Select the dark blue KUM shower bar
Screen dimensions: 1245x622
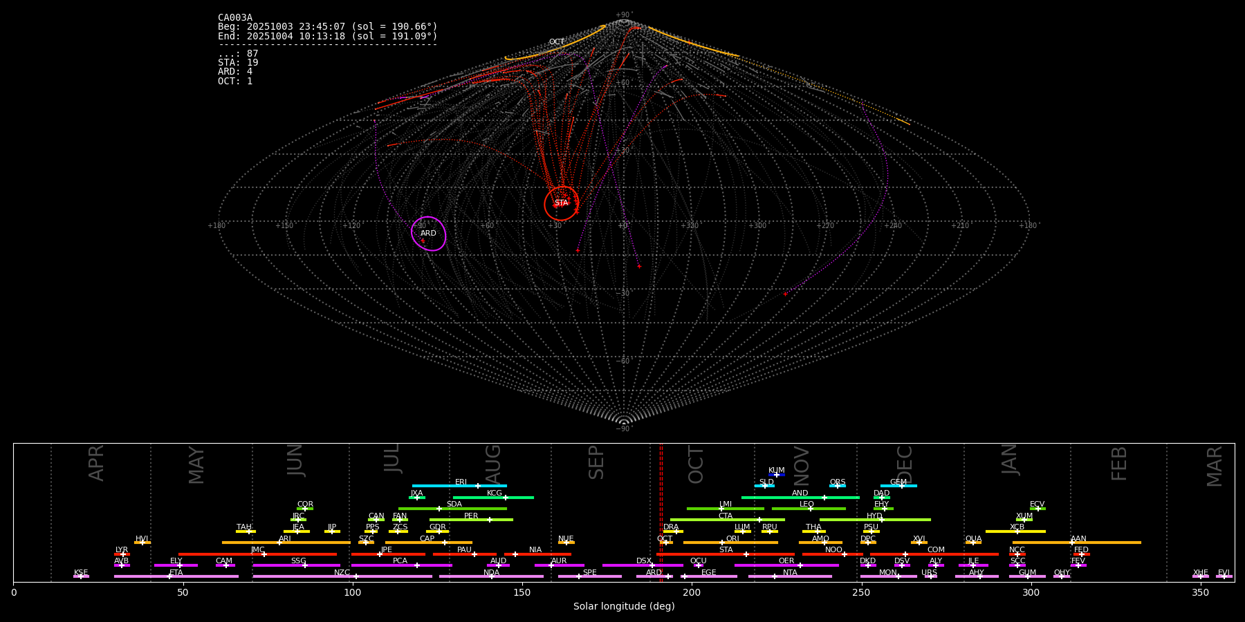tap(777, 475)
